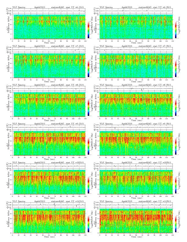Select the spectrogram starting UT 7:20:0
Image resolution: width=187 pixels, height=242 pixels.
[x=49, y=66]
